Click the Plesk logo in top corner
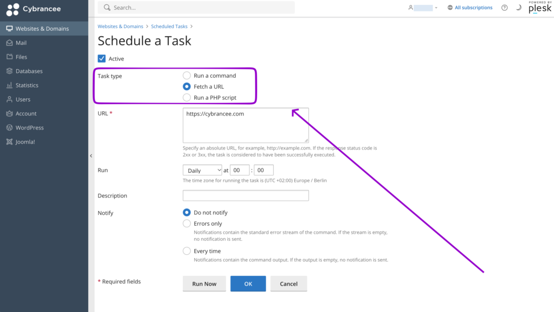 pyautogui.click(x=540, y=7)
